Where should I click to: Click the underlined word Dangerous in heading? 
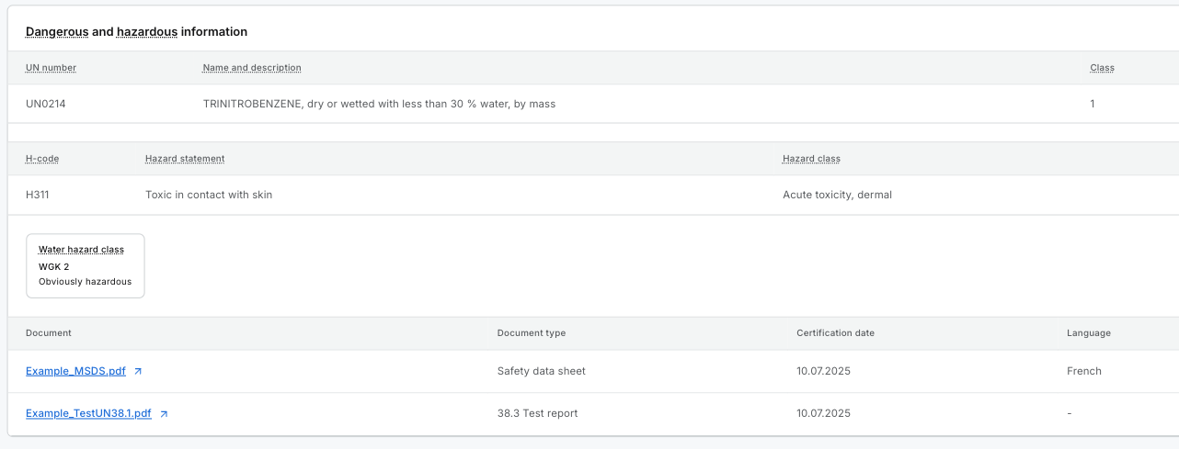57,31
